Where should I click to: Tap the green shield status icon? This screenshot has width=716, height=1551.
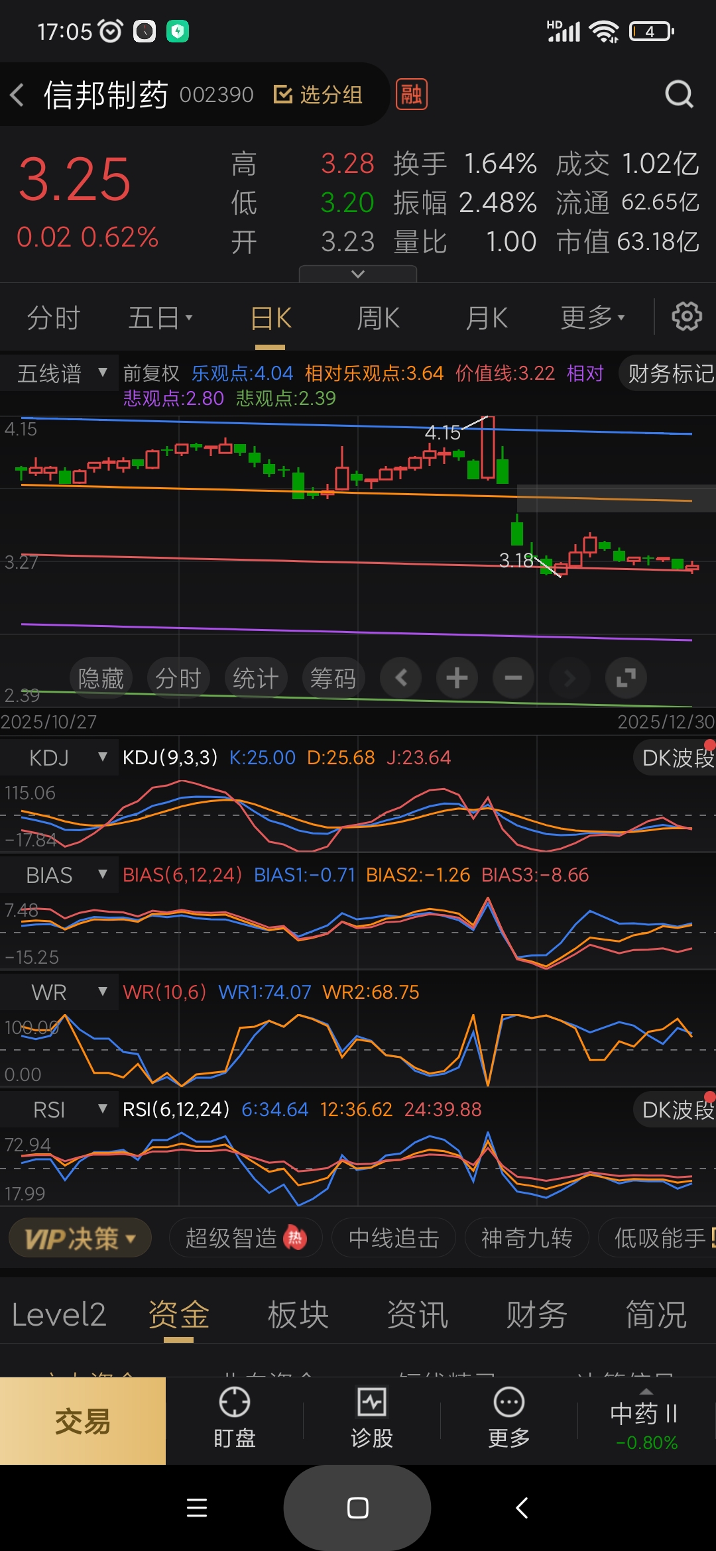click(x=177, y=31)
